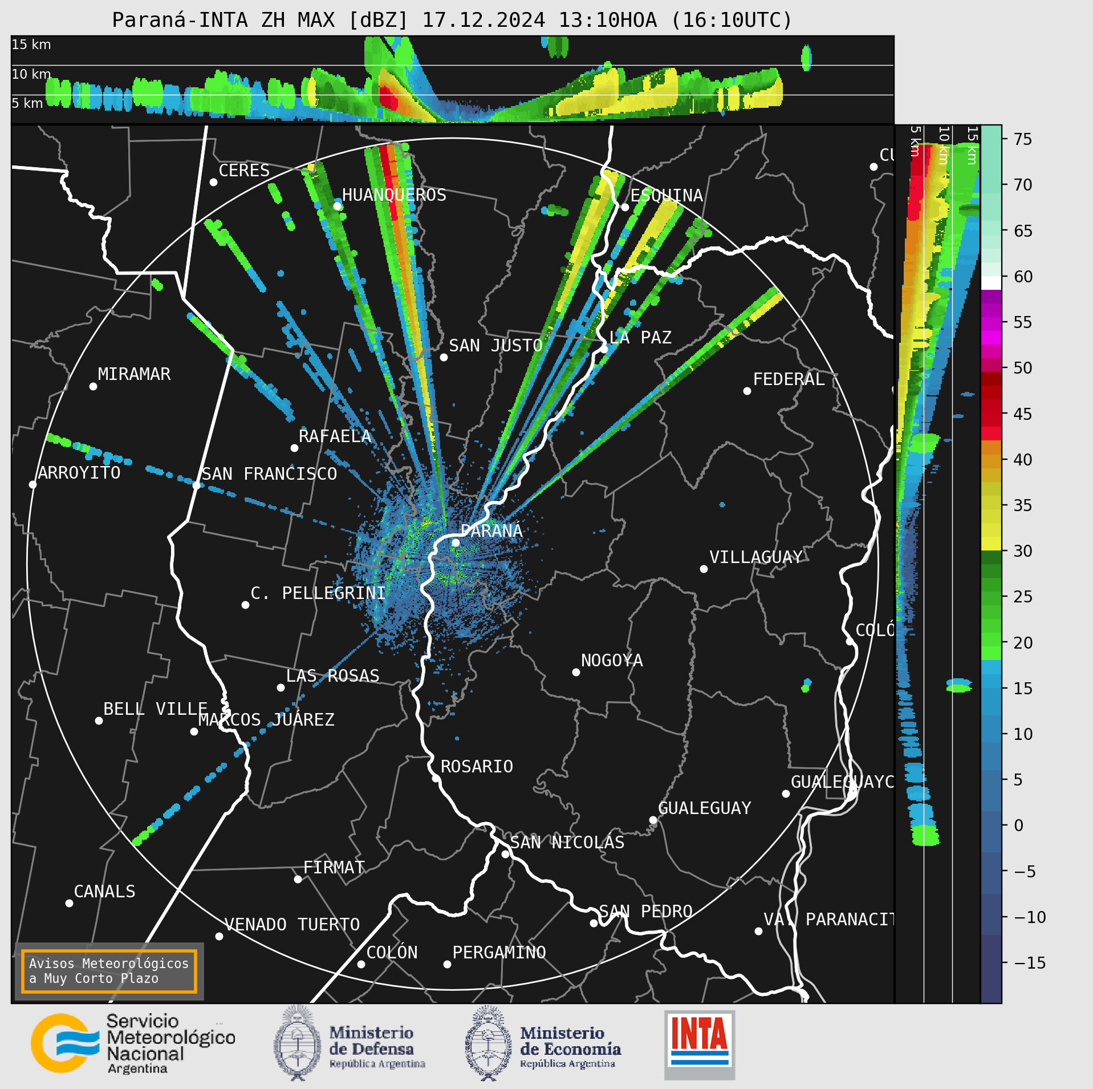Click the GUALEGUAYCHÚ city marker dot
Image resolution: width=1093 pixels, height=1089 pixels.
coord(786,794)
